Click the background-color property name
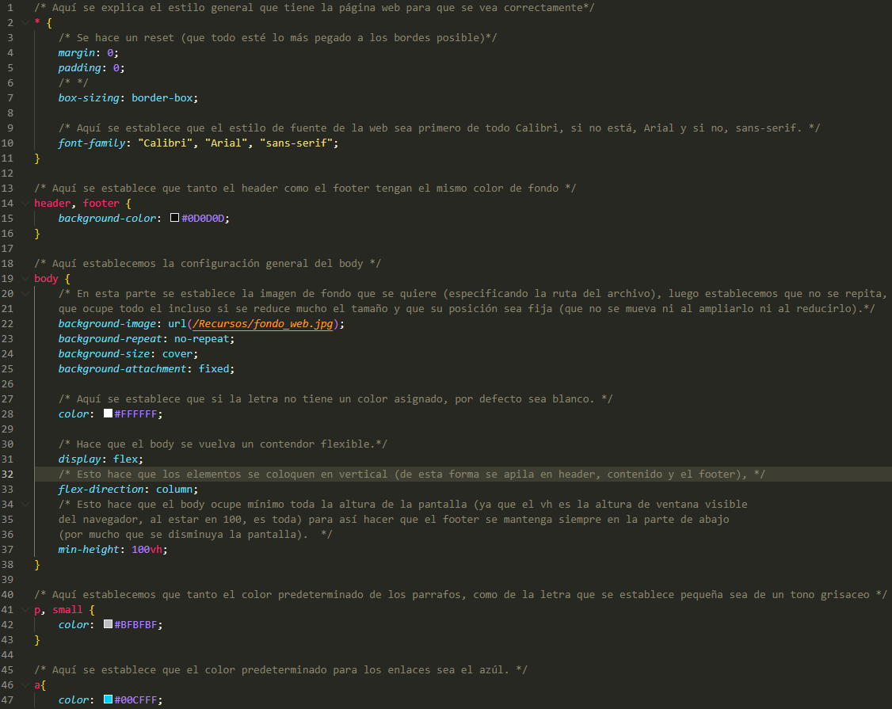The image size is (892, 709). pyautogui.click(x=106, y=218)
